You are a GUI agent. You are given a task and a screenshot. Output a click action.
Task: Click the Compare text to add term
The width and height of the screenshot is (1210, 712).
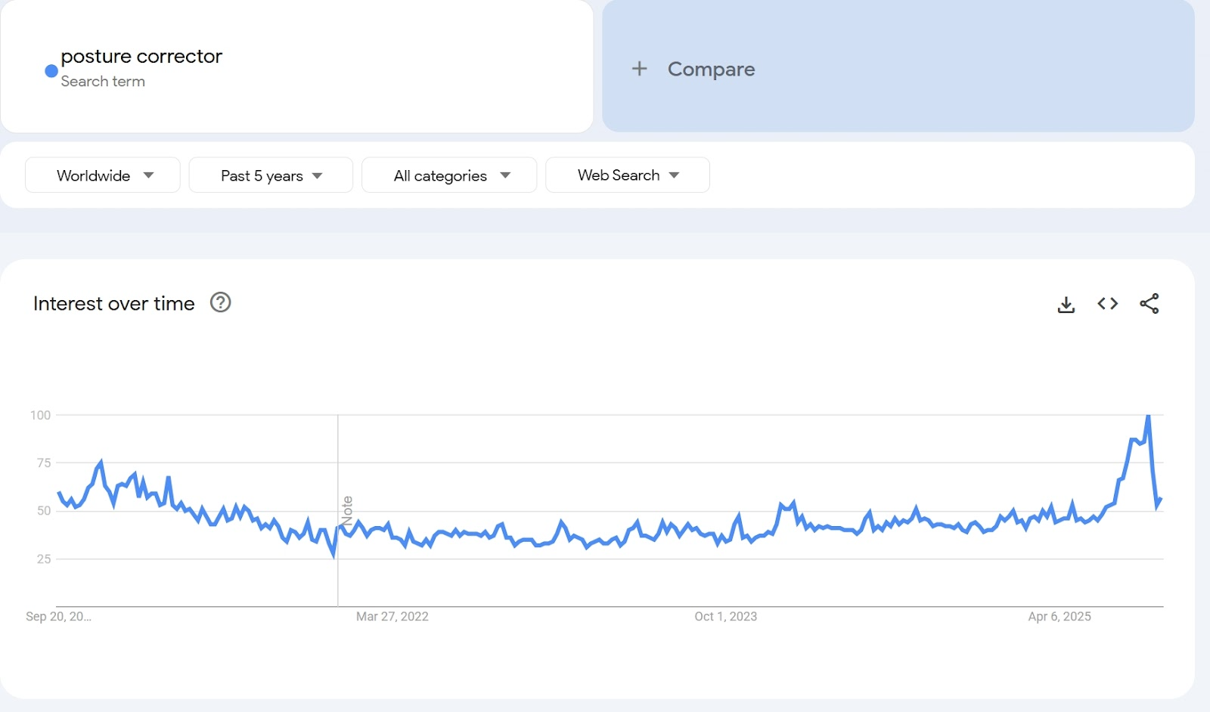[x=711, y=69]
